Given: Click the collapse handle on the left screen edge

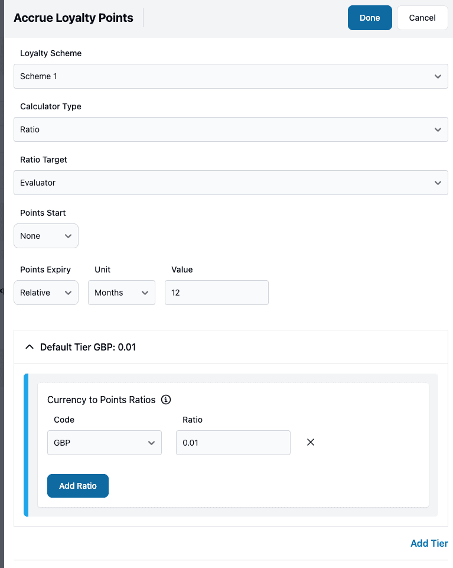Looking at the screenshot, I should click(x=3, y=290).
